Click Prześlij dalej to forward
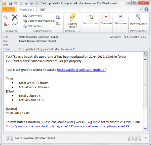The image size is (151, 145). (33, 26)
